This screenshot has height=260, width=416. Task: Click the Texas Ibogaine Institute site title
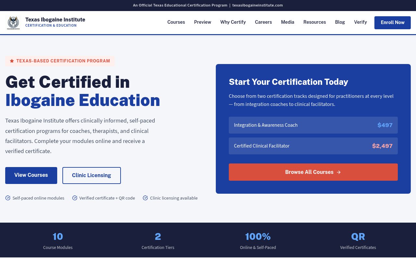tap(55, 19)
